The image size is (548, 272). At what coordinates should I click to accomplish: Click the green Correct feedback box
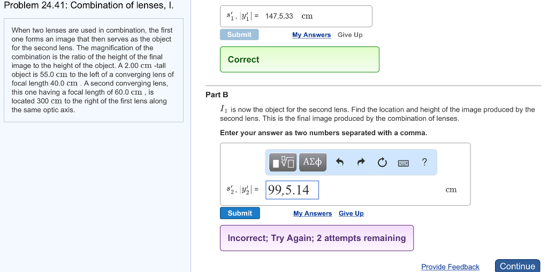point(300,59)
